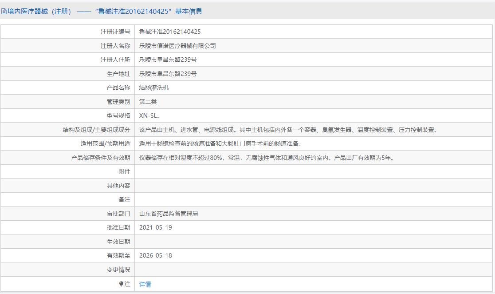495x294 pixels.
Task: Click intended use text 适用于肠镜检查前的肠道准备
Action: (x=221, y=143)
